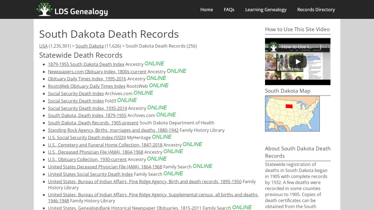
Task: Click the South Dakota Map heading
Action: tap(287, 91)
